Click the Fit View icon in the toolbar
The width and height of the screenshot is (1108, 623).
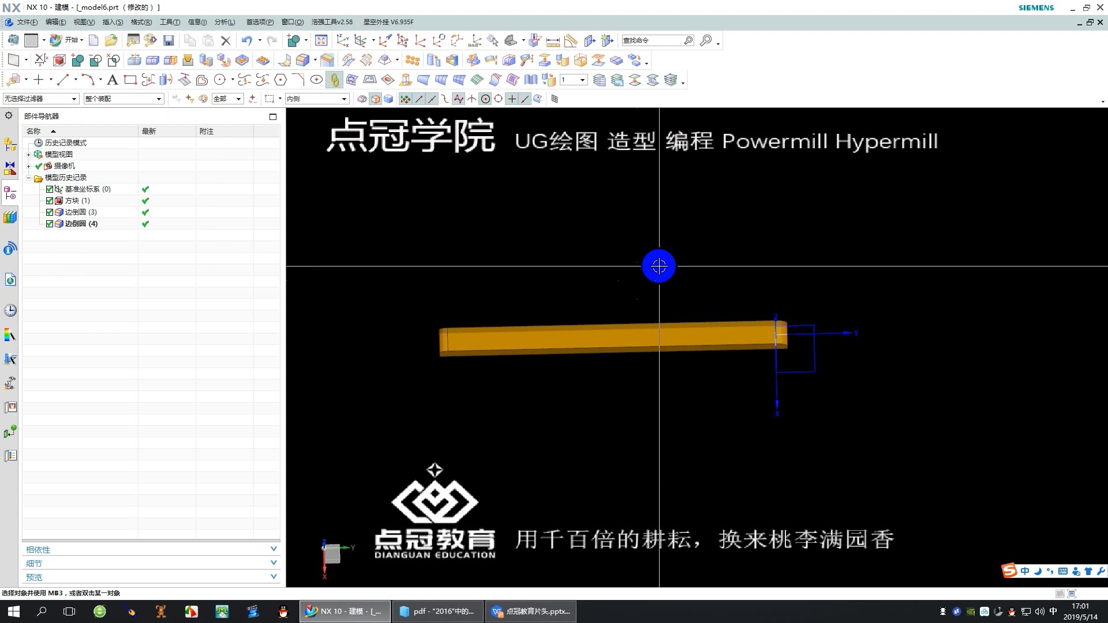(321, 40)
